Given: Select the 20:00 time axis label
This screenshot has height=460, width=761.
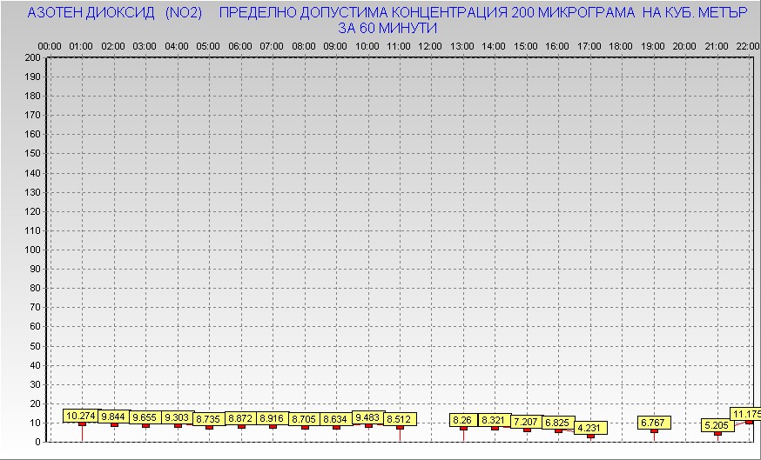Looking at the screenshot, I should 684,45.
